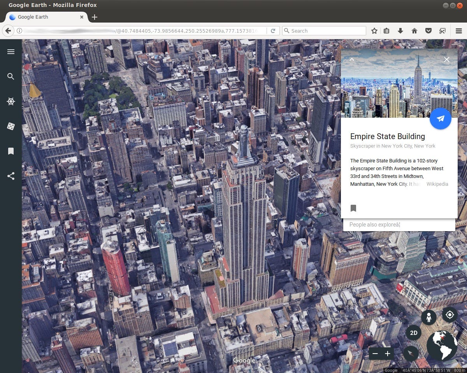Center map on my location
Viewport: 467px width, 373px height.
(x=450, y=314)
